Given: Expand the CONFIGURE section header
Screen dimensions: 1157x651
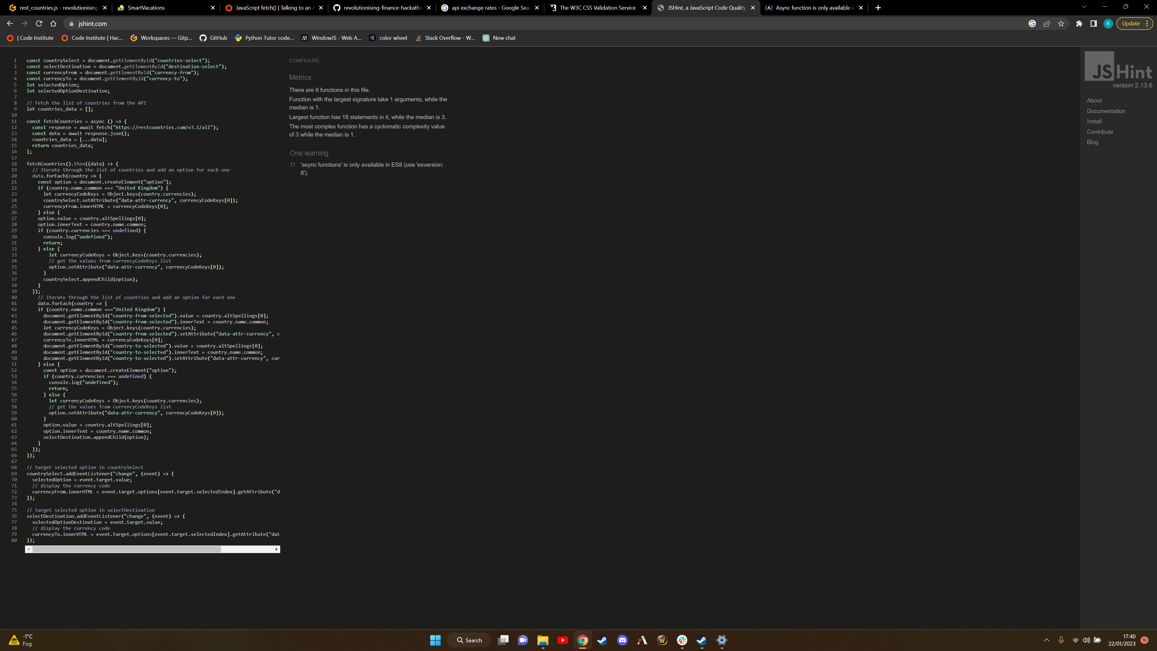Looking at the screenshot, I should click(304, 60).
